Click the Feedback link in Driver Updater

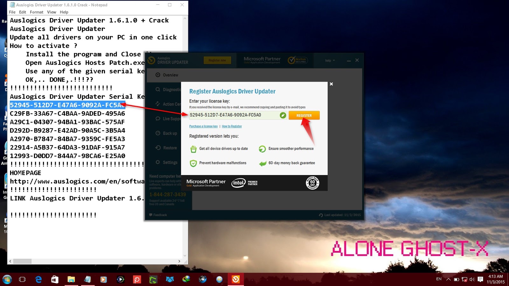click(x=158, y=215)
